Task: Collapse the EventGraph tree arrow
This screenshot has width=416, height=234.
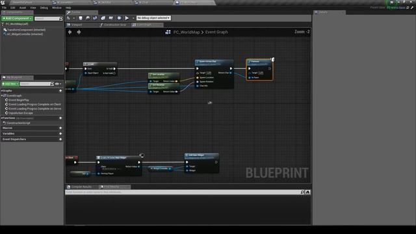Action: (x=2, y=96)
